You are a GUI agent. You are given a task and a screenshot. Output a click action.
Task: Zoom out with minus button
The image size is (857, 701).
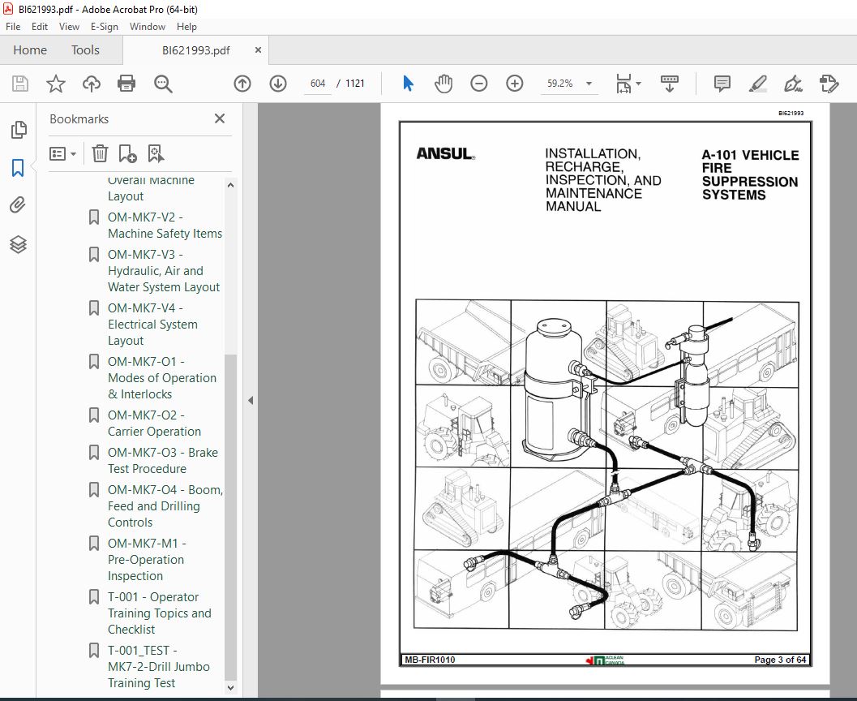pos(479,84)
